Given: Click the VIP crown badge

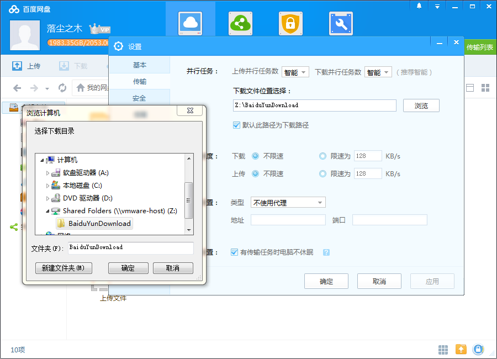Looking at the screenshot, I should [x=99, y=29].
